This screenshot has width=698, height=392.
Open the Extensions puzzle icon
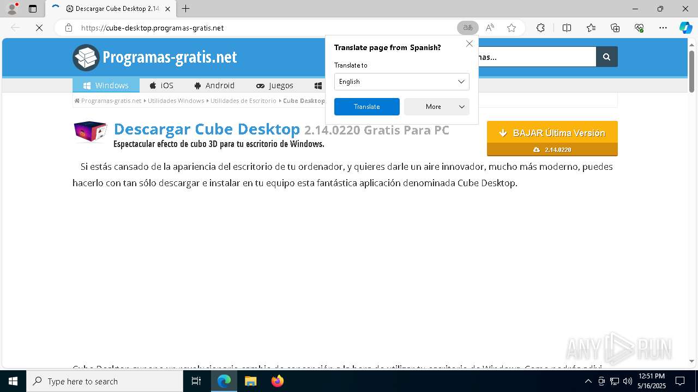click(x=540, y=28)
